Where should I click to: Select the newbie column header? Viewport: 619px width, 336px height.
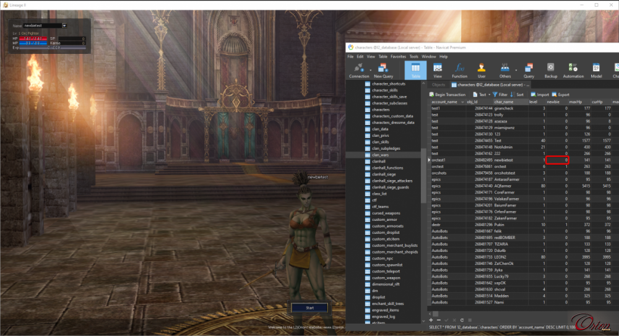(x=557, y=102)
